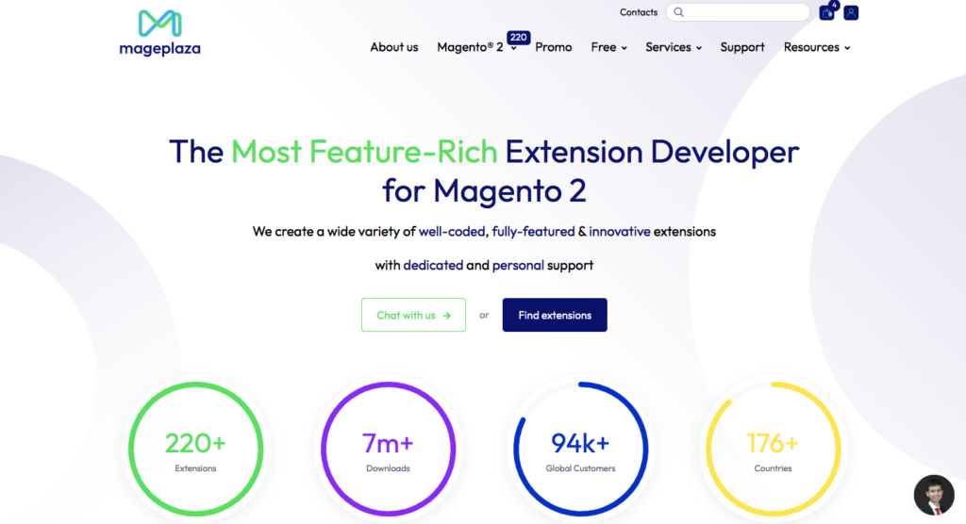This screenshot has width=966, height=524.
Task: Click the 220 badge above Magento 2
Action: pos(518,38)
